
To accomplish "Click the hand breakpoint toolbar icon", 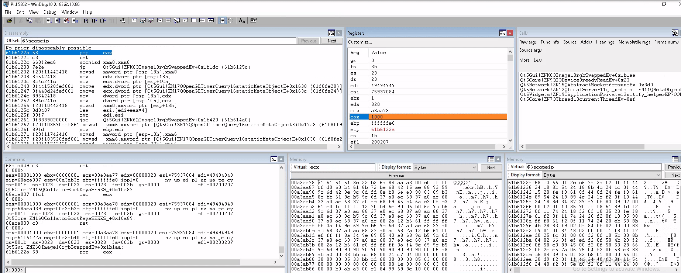I will 123,21.
